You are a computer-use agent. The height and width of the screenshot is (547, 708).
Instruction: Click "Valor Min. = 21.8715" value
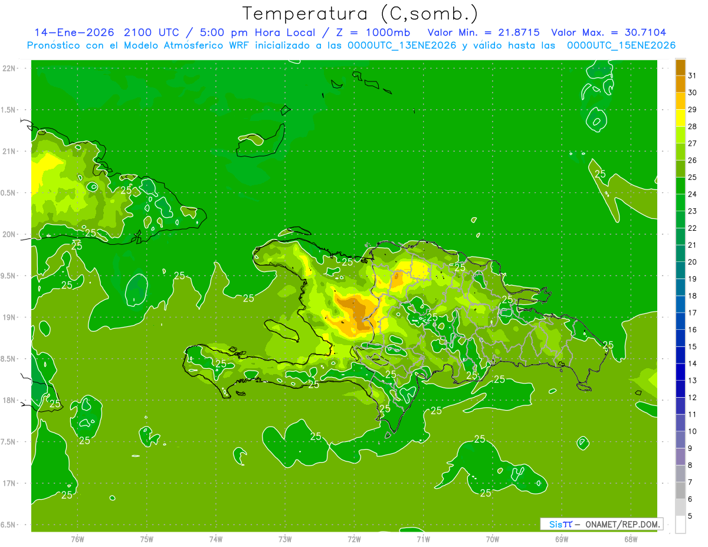pos(483,32)
